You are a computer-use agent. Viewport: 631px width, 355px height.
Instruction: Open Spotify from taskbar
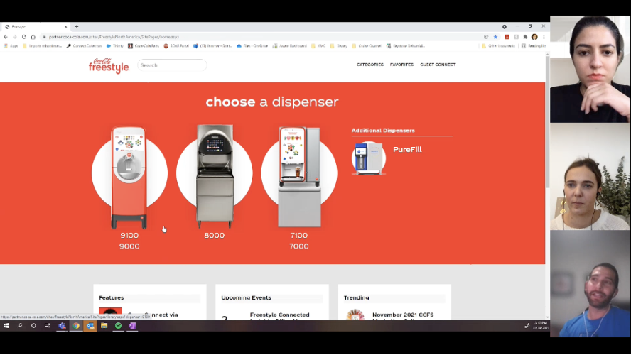coord(118,326)
